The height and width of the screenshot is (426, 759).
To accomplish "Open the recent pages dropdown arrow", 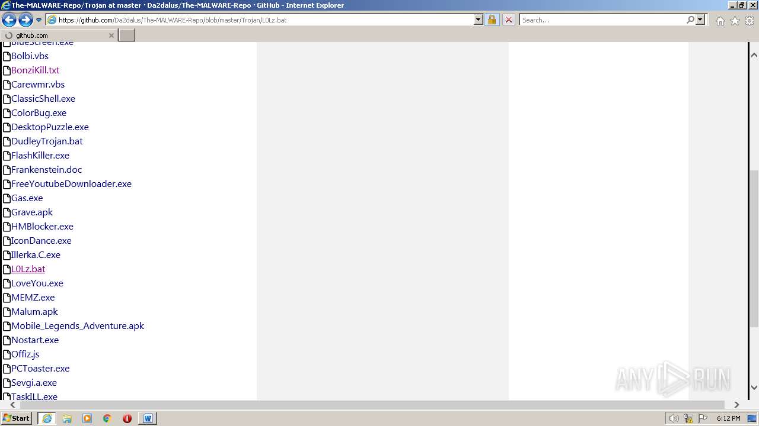I will tap(39, 20).
